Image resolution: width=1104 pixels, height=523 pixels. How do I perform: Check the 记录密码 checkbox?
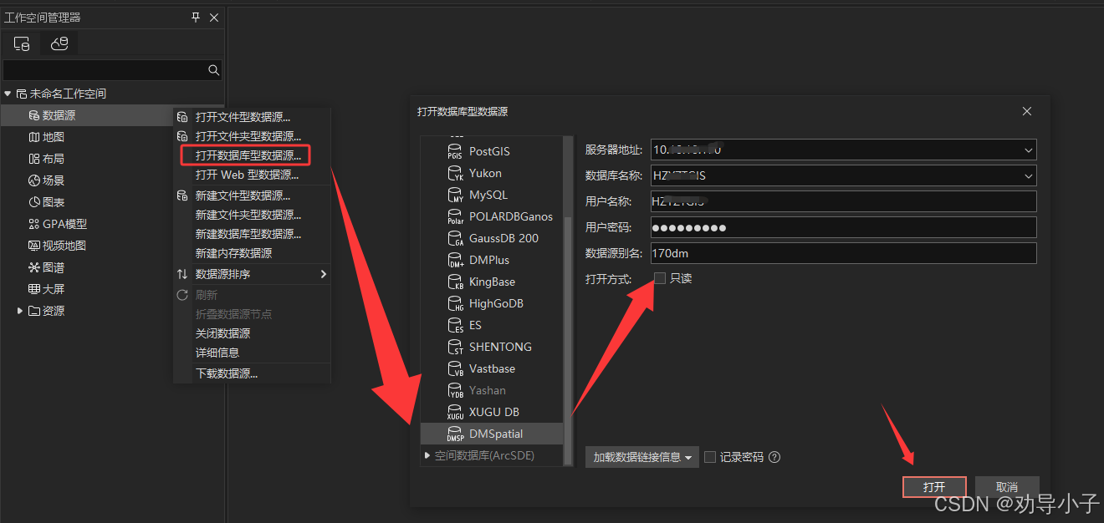(x=710, y=457)
